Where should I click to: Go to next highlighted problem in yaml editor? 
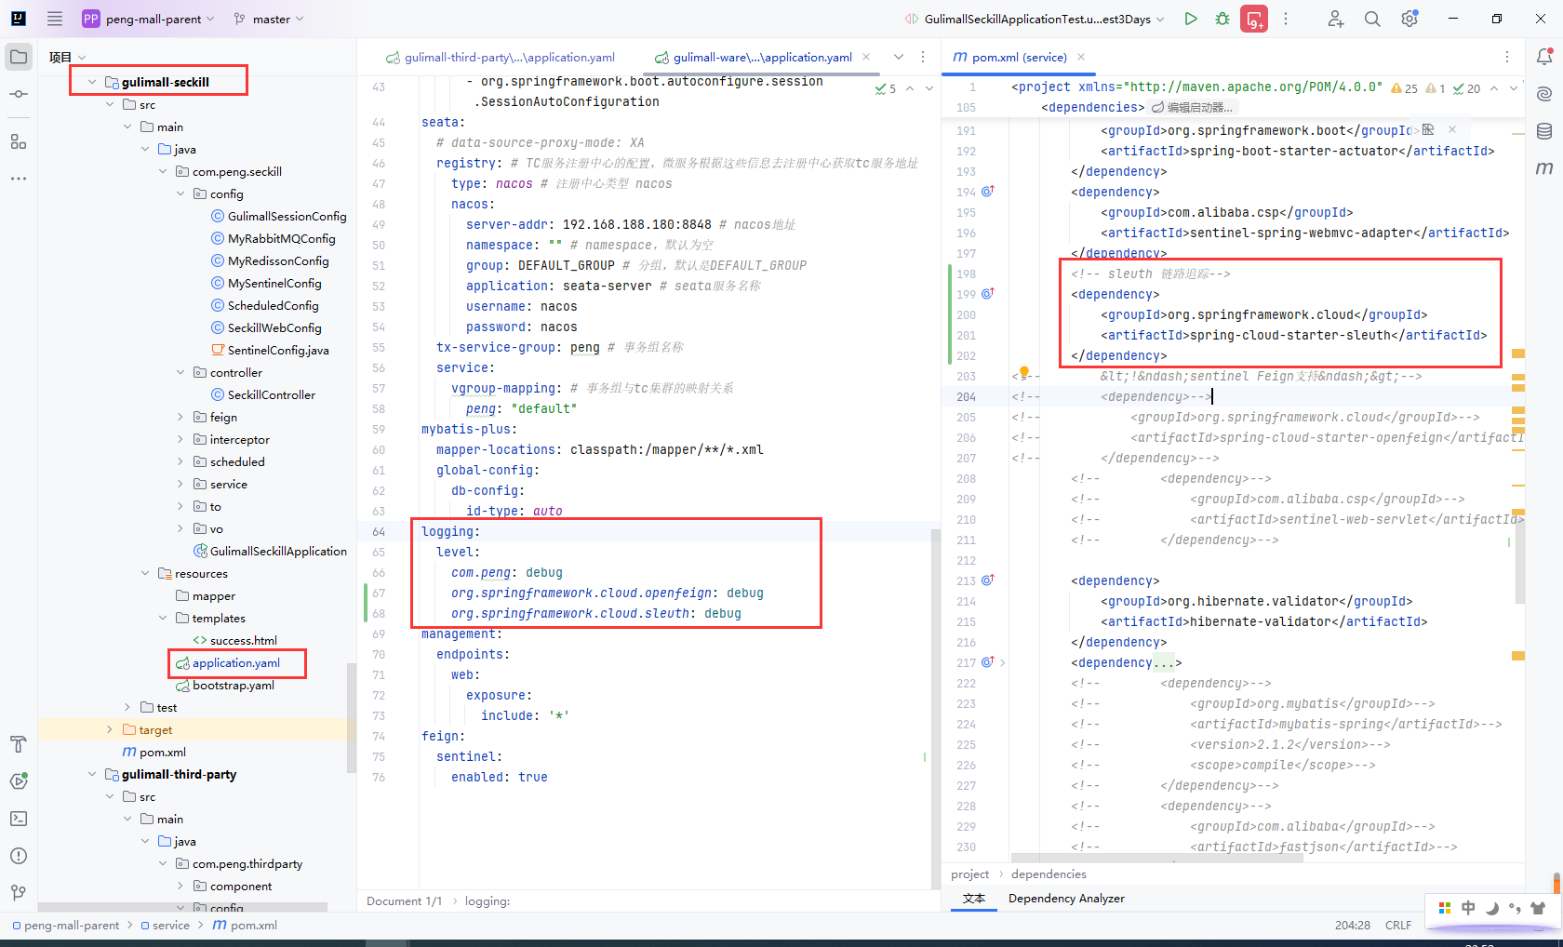pos(929,88)
